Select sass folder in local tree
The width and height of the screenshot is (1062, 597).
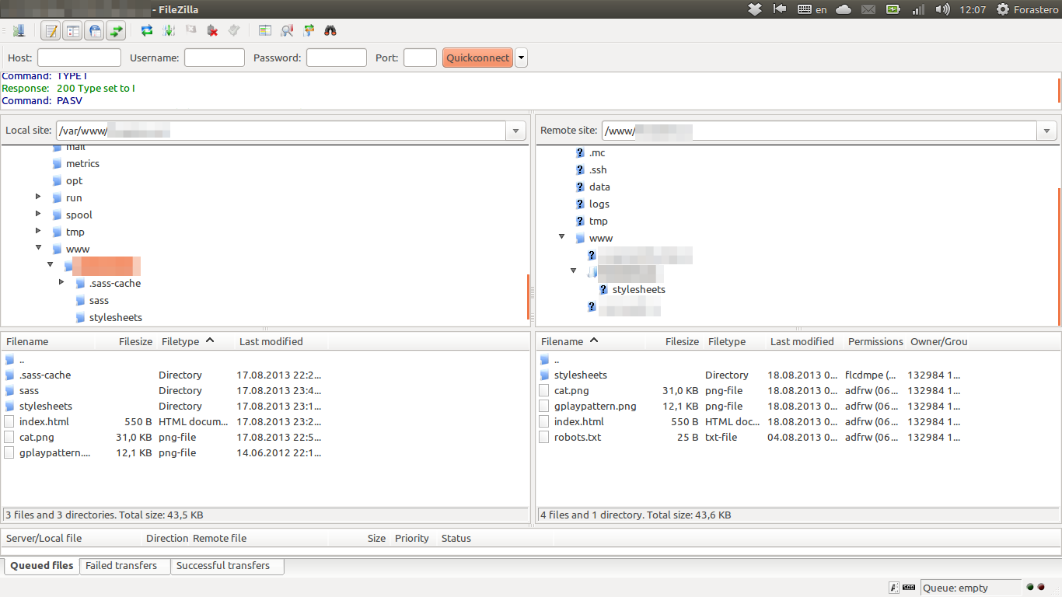pos(99,300)
